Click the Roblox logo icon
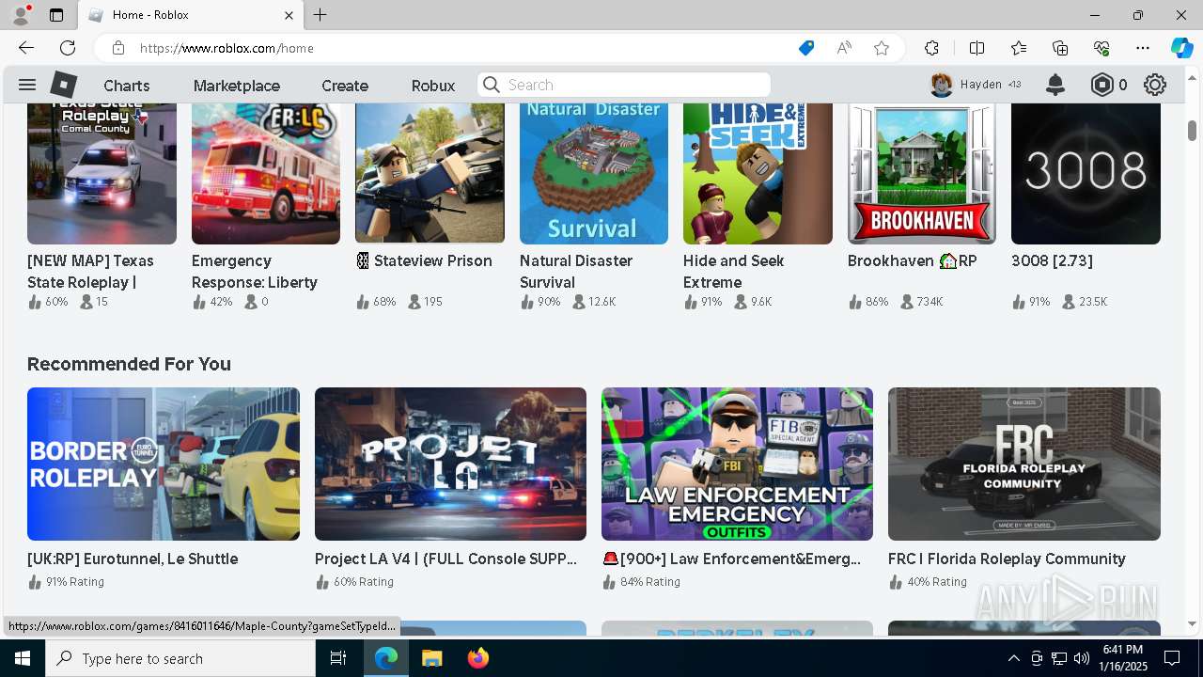The width and height of the screenshot is (1203, 677). pyautogui.click(x=64, y=85)
